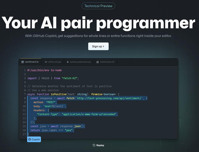Click the Sign up button
199x152 pixels.
coord(98,46)
